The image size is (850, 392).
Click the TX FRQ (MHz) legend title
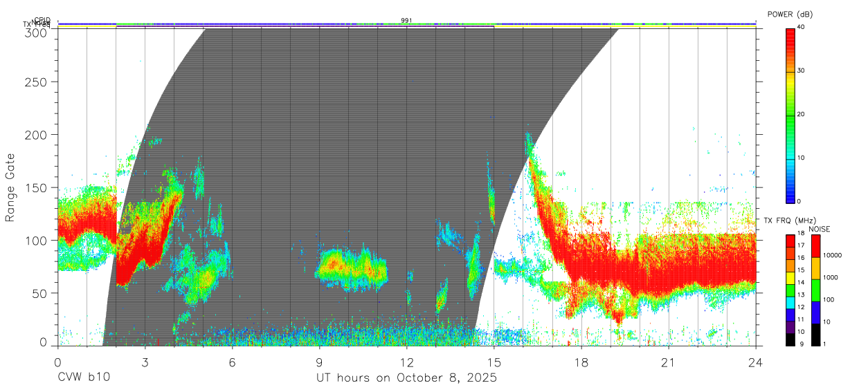click(789, 221)
